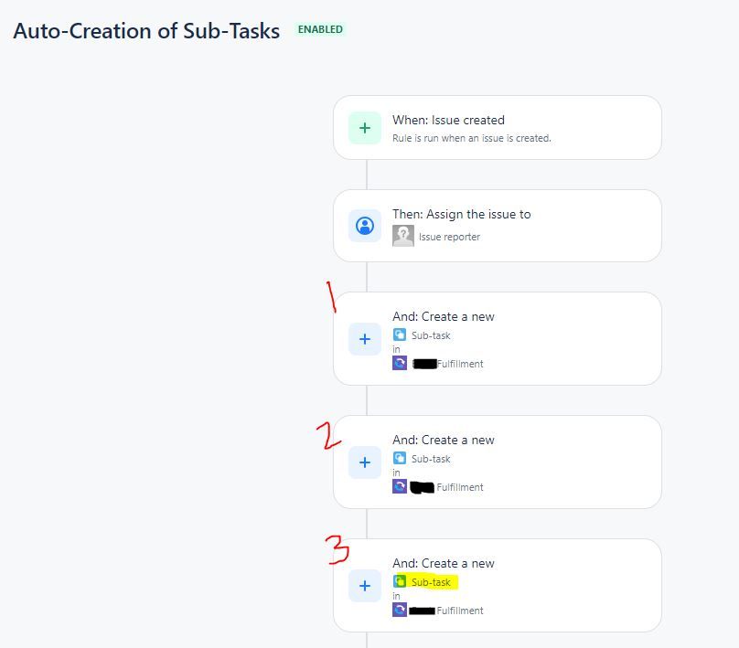739x648 pixels.
Task: Click the plus icon on second Create action
Action: point(364,462)
